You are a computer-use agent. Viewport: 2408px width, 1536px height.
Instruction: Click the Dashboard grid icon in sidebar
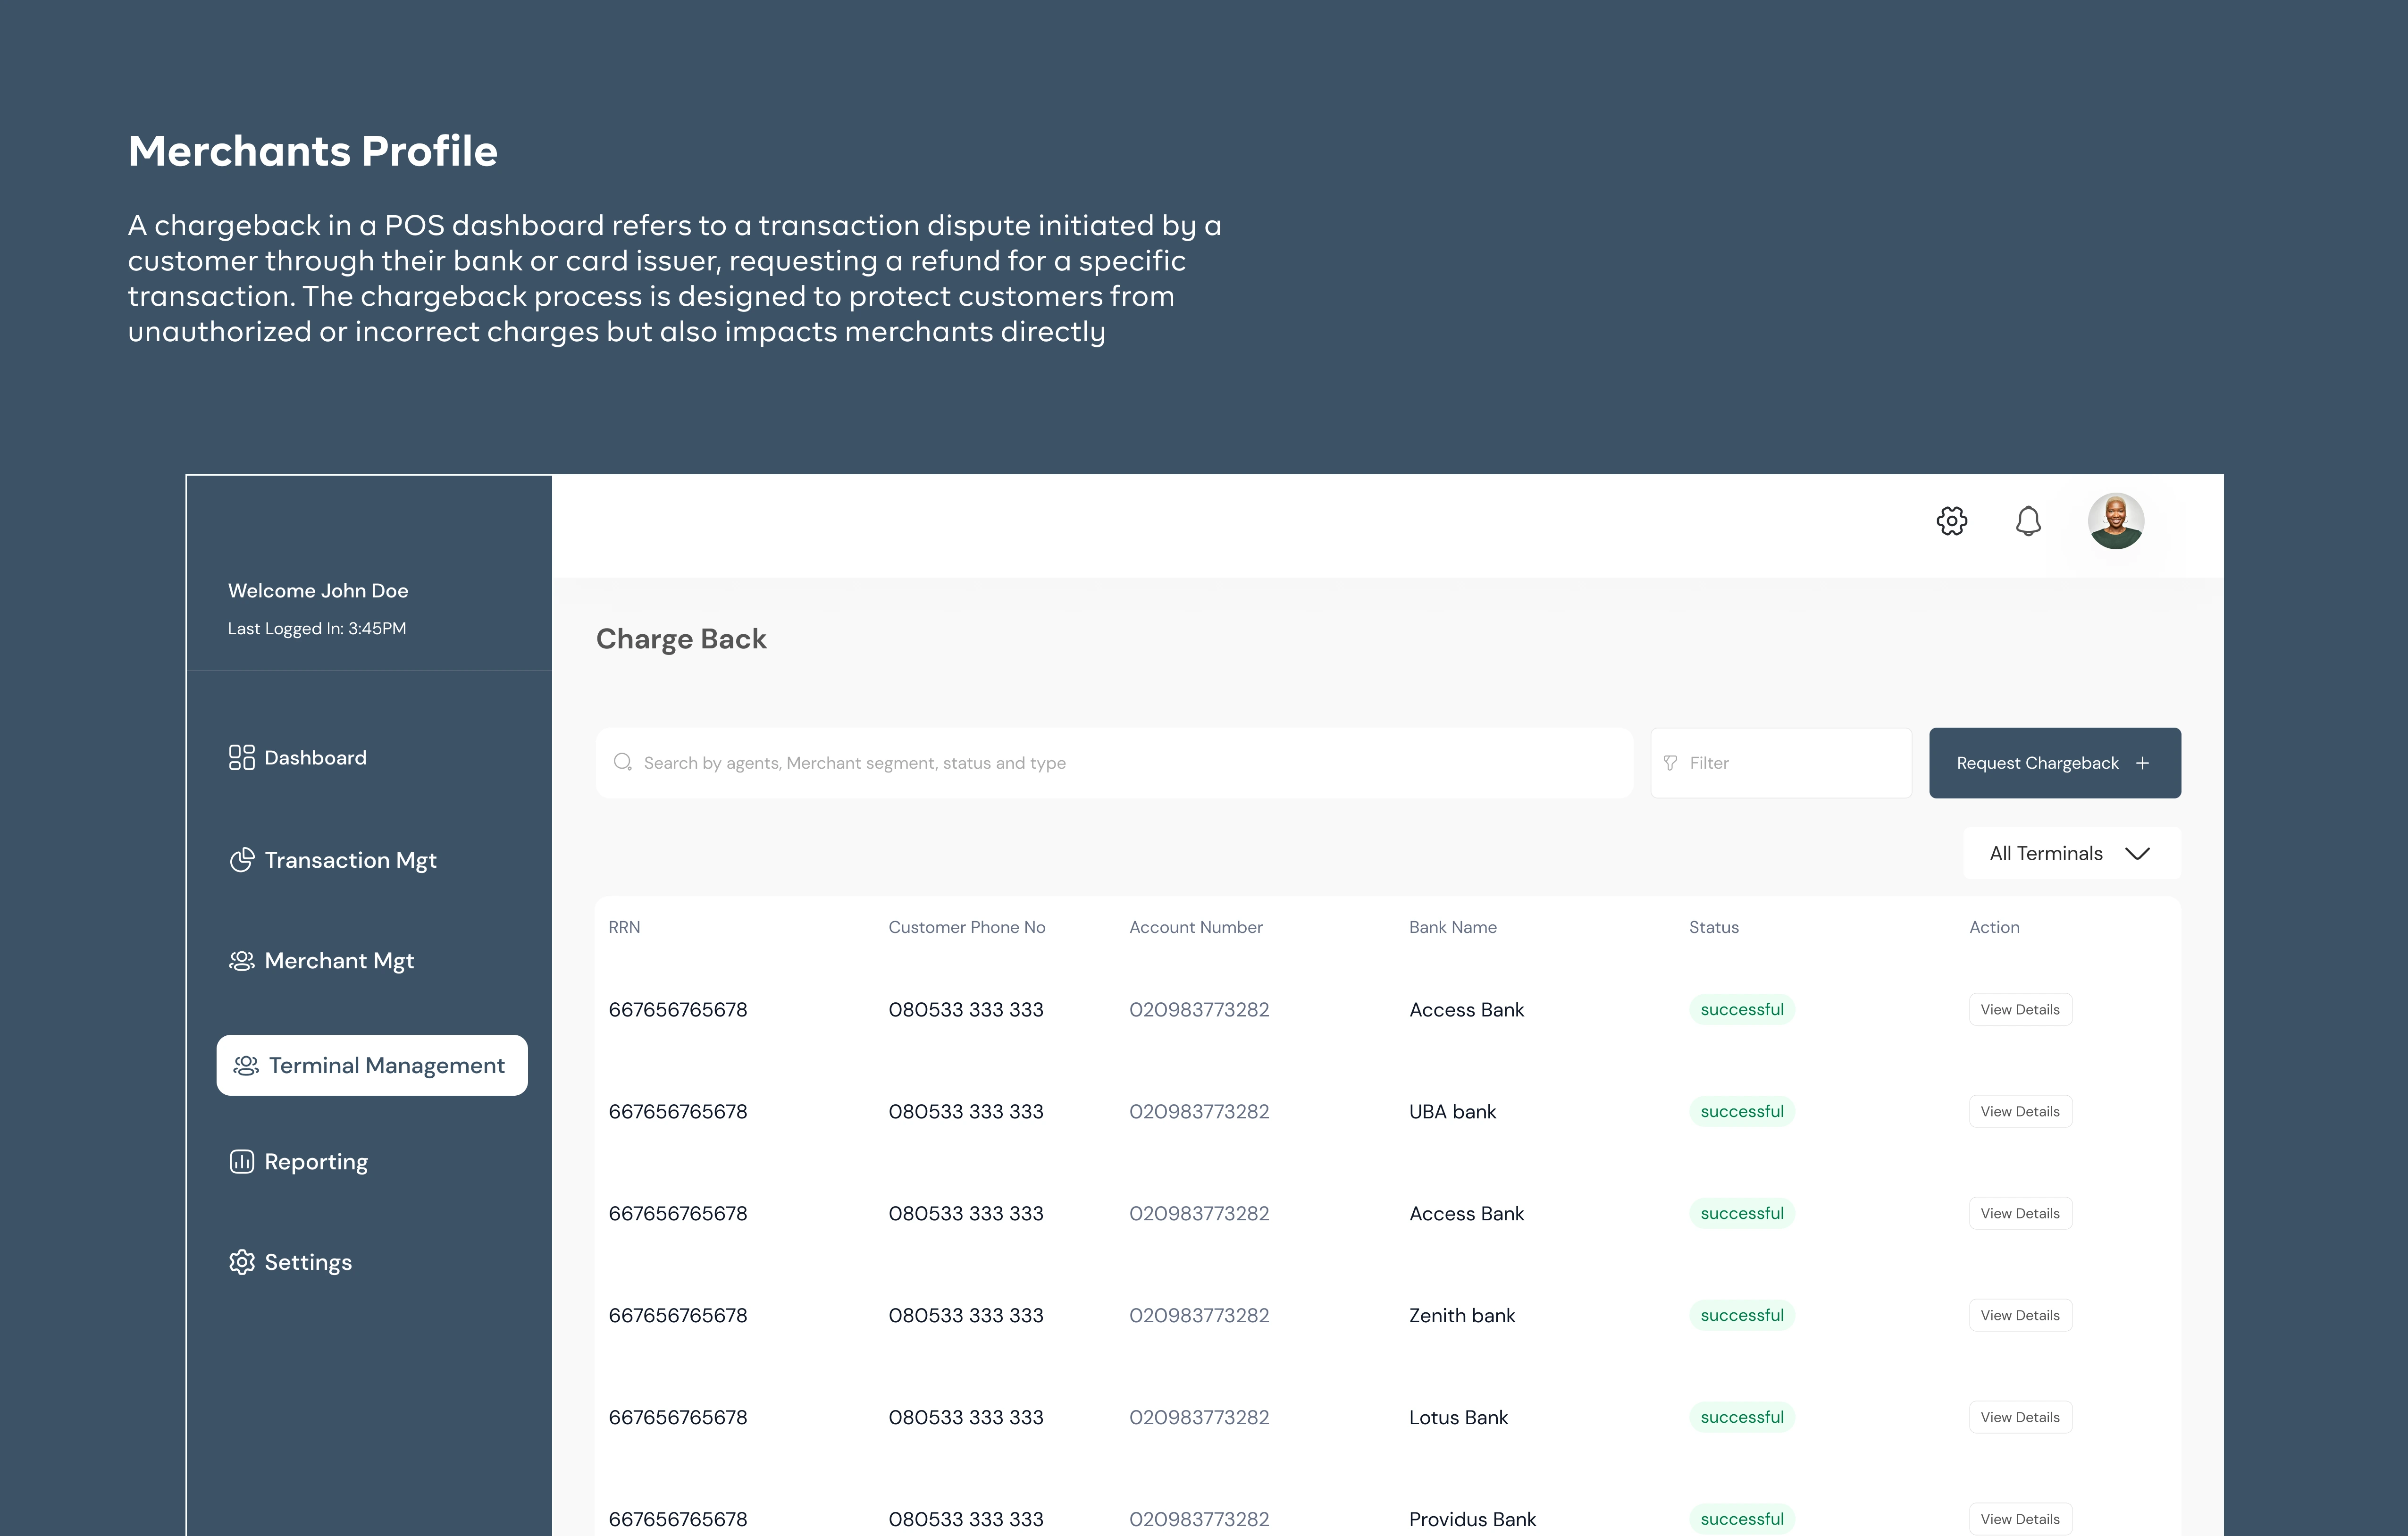point(242,758)
